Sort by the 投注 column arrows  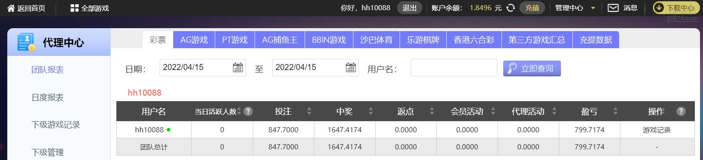309,111
